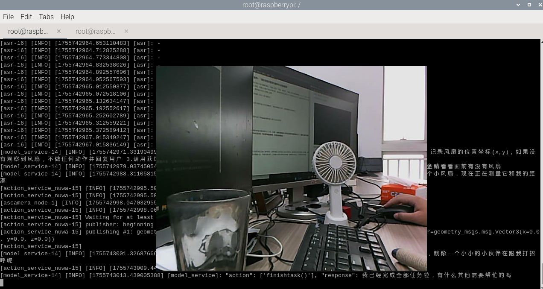Click the "publisher: beginning" log line

click(x=77, y=225)
